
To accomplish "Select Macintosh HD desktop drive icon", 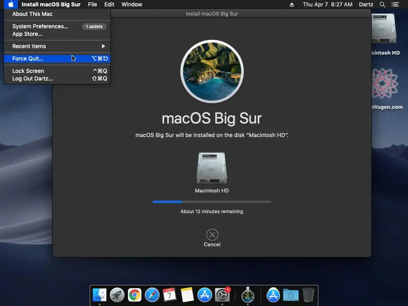I will click(x=384, y=29).
